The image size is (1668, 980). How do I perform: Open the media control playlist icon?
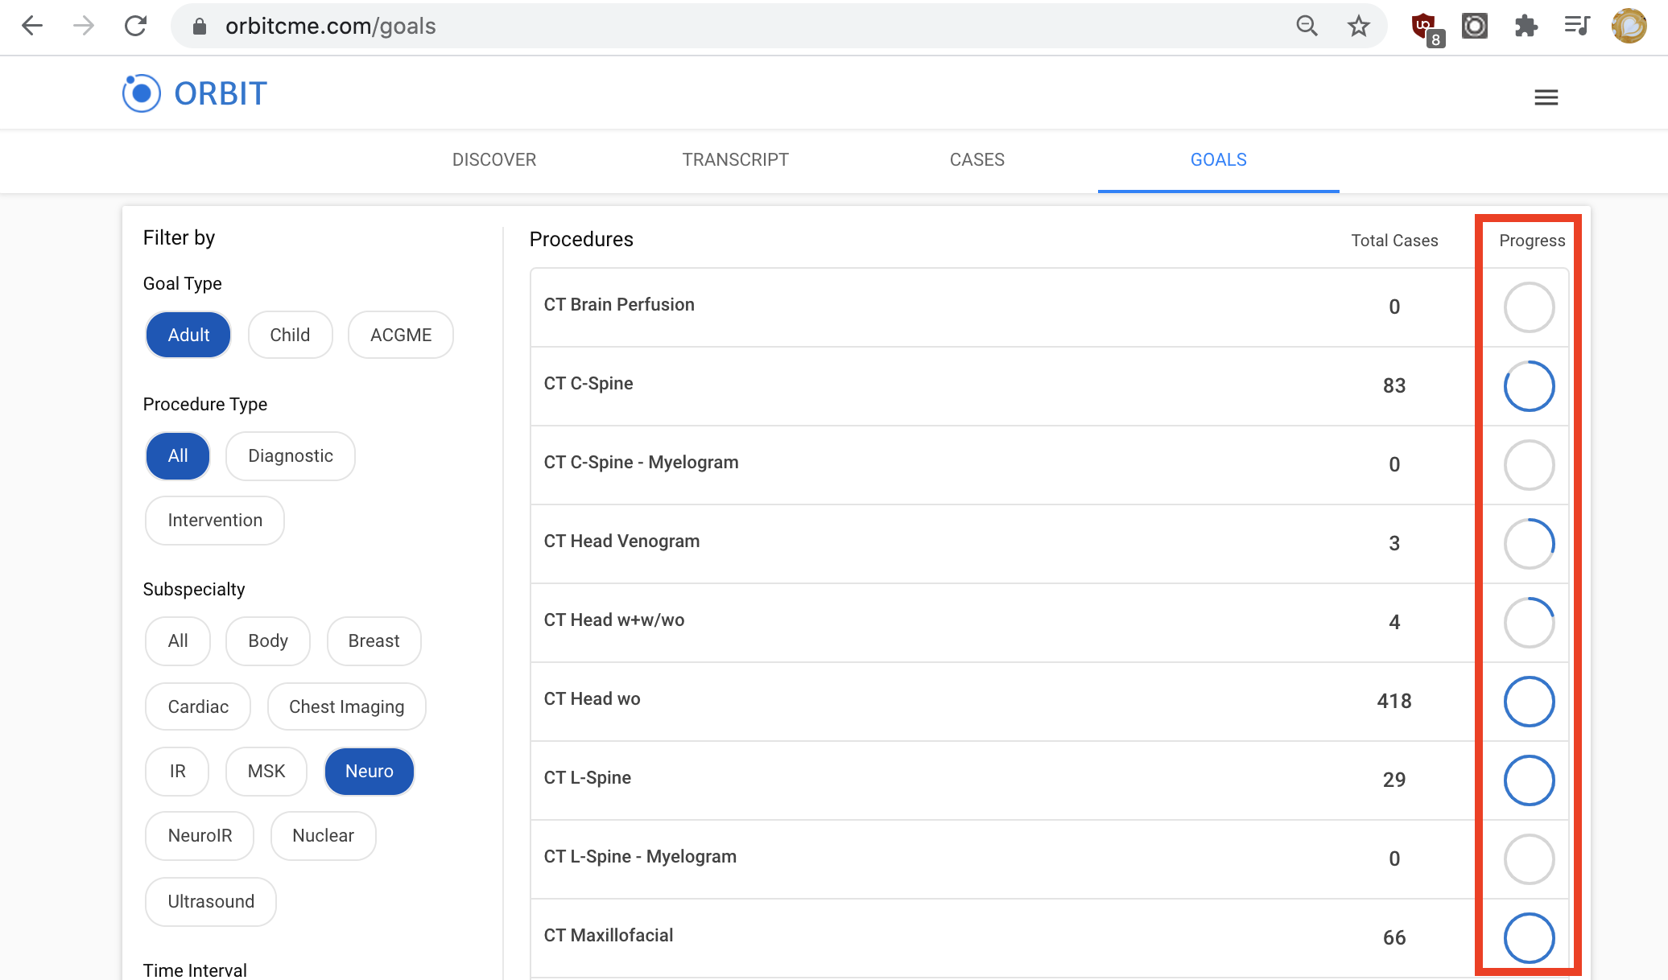[1577, 26]
